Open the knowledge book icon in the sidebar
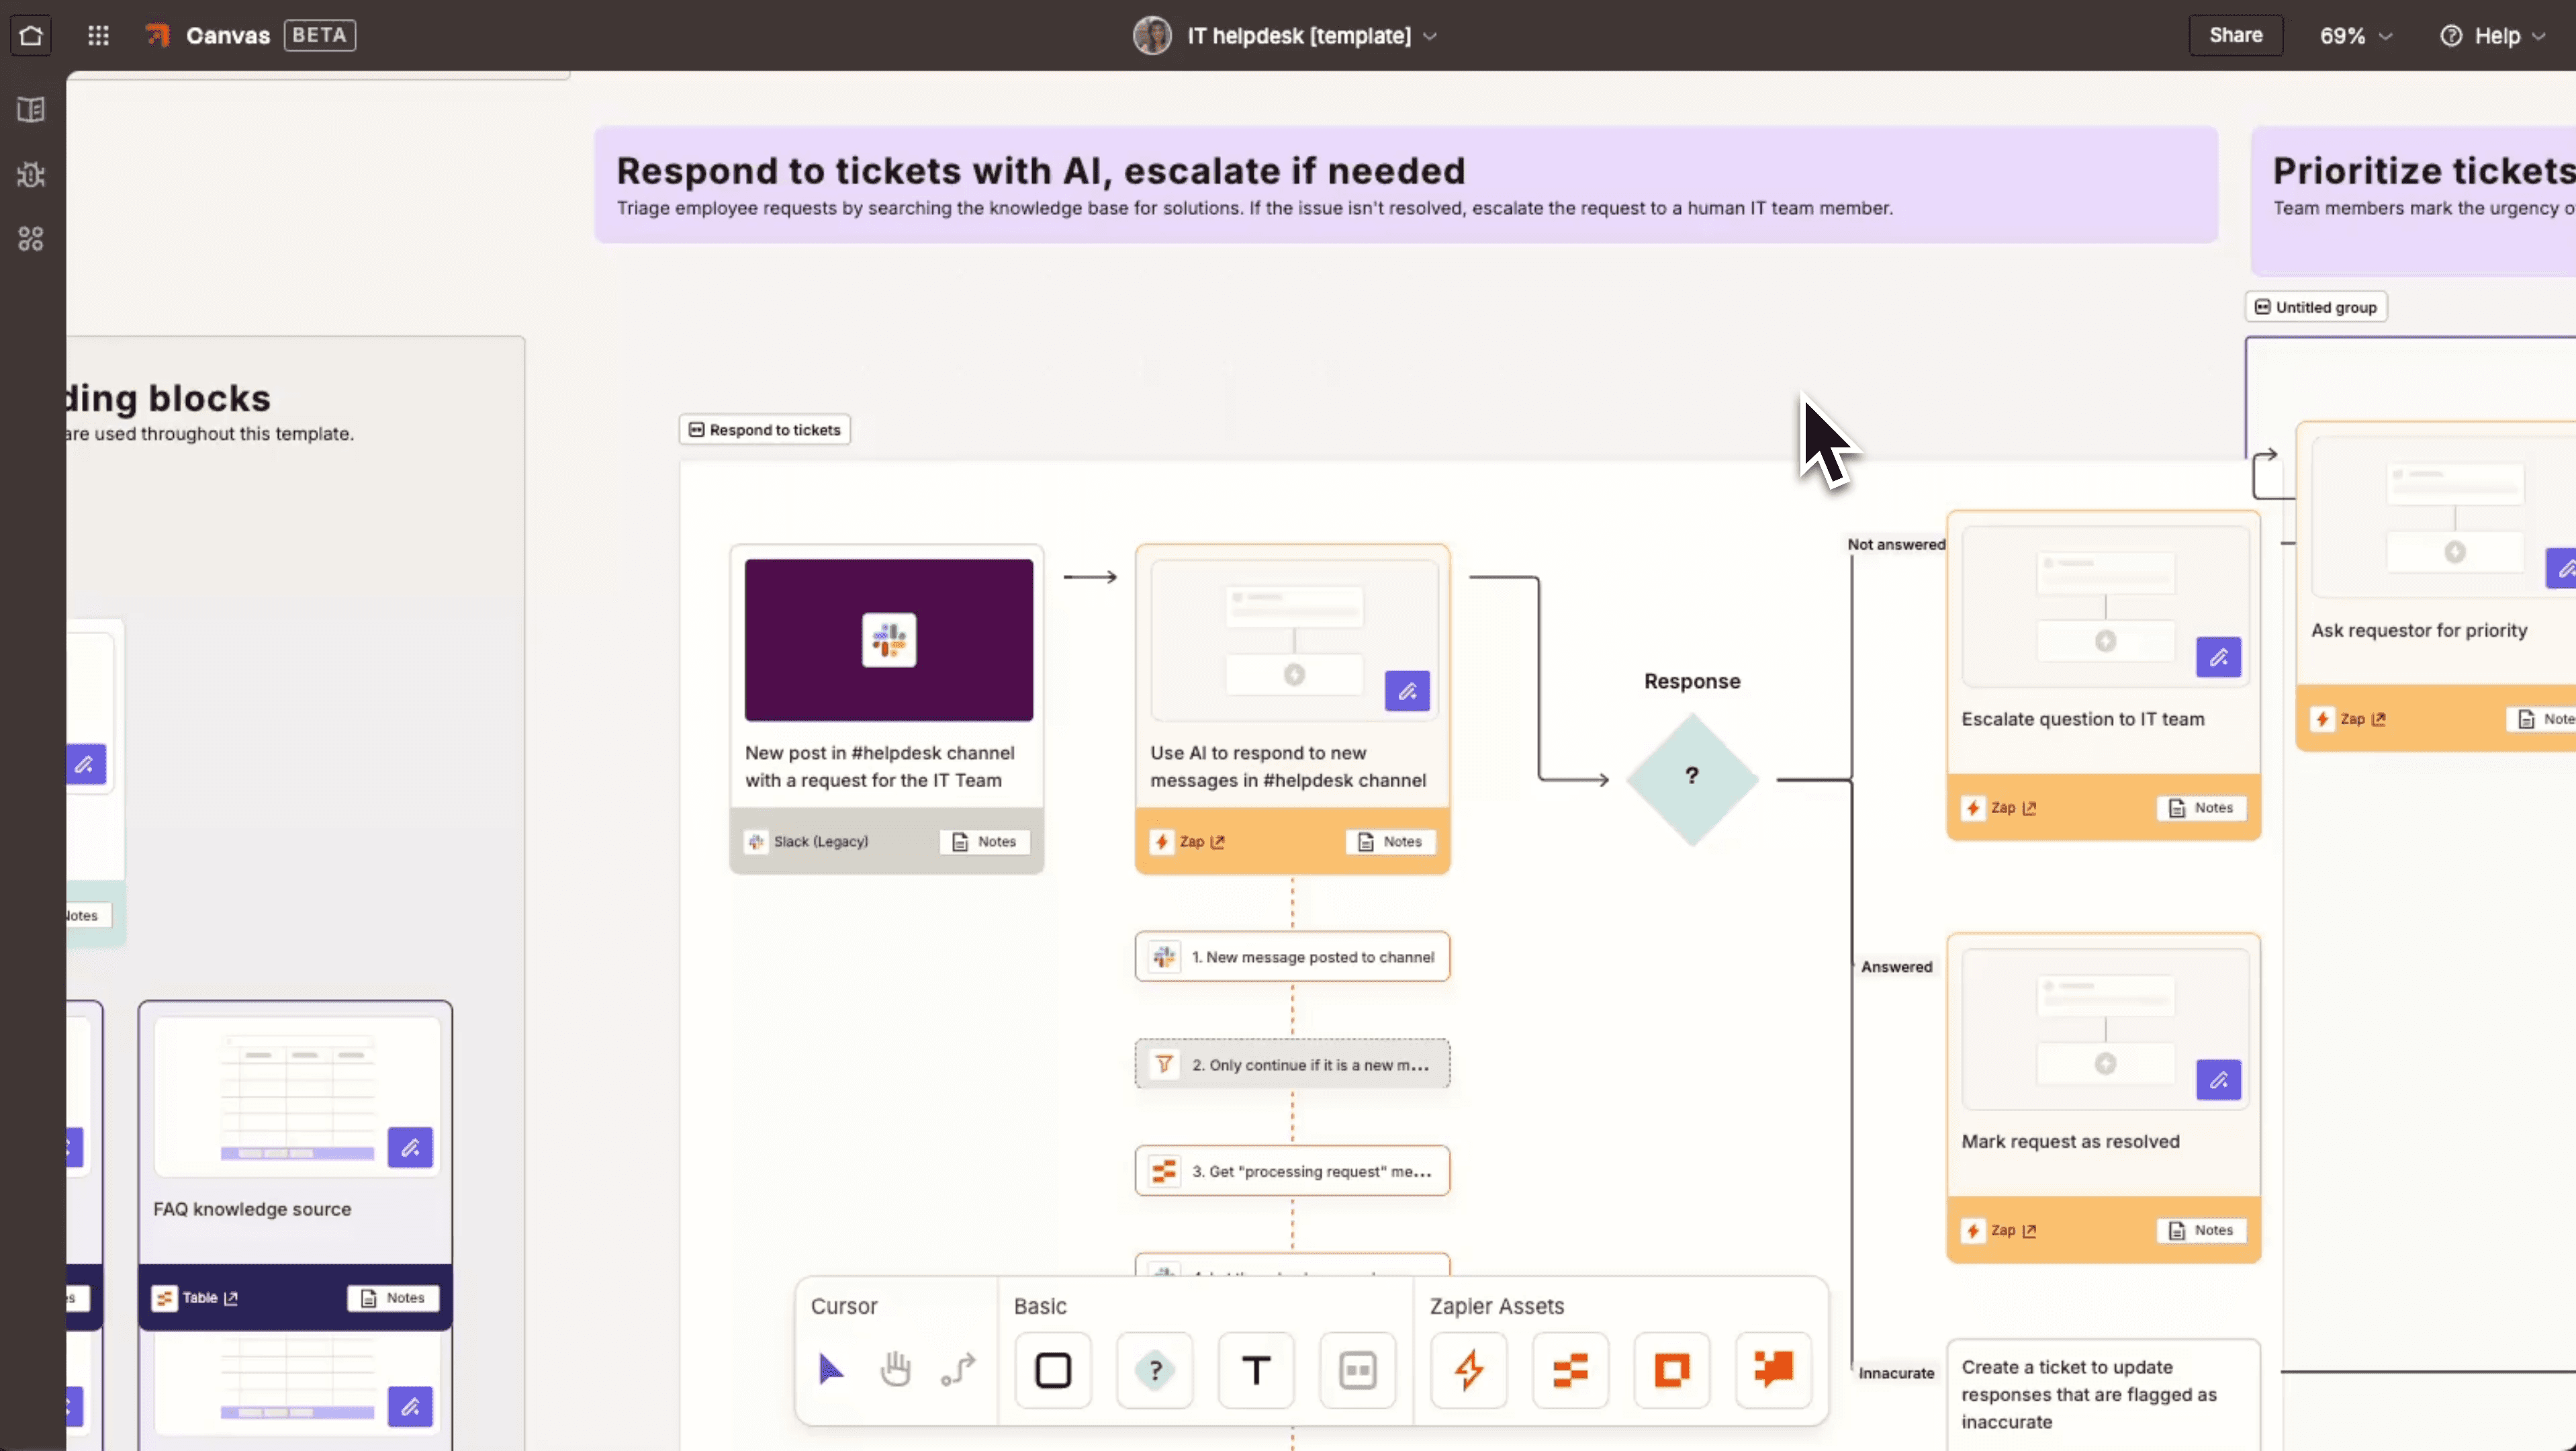This screenshot has height=1451, width=2576. (x=30, y=109)
